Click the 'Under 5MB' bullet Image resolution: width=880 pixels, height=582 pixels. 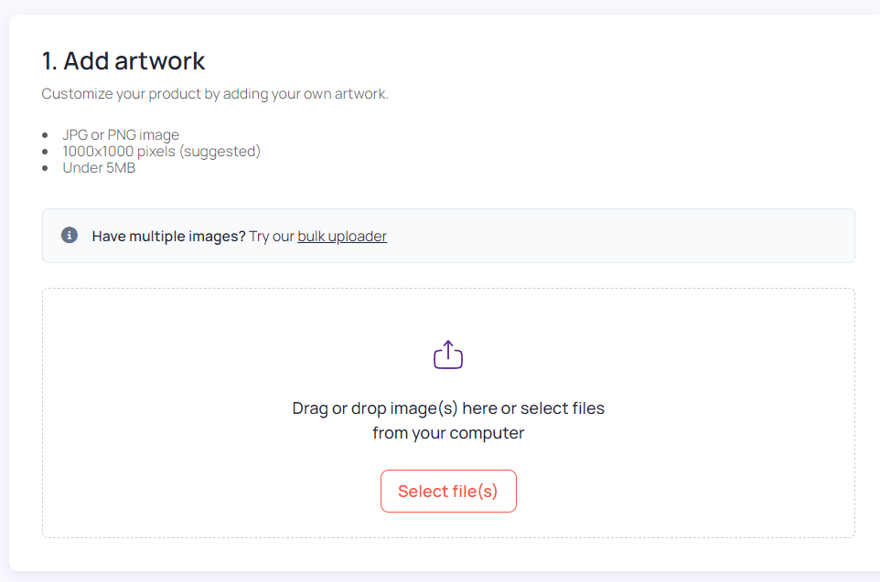click(99, 167)
